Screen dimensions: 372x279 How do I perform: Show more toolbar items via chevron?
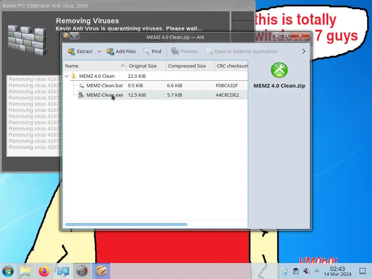304,51
